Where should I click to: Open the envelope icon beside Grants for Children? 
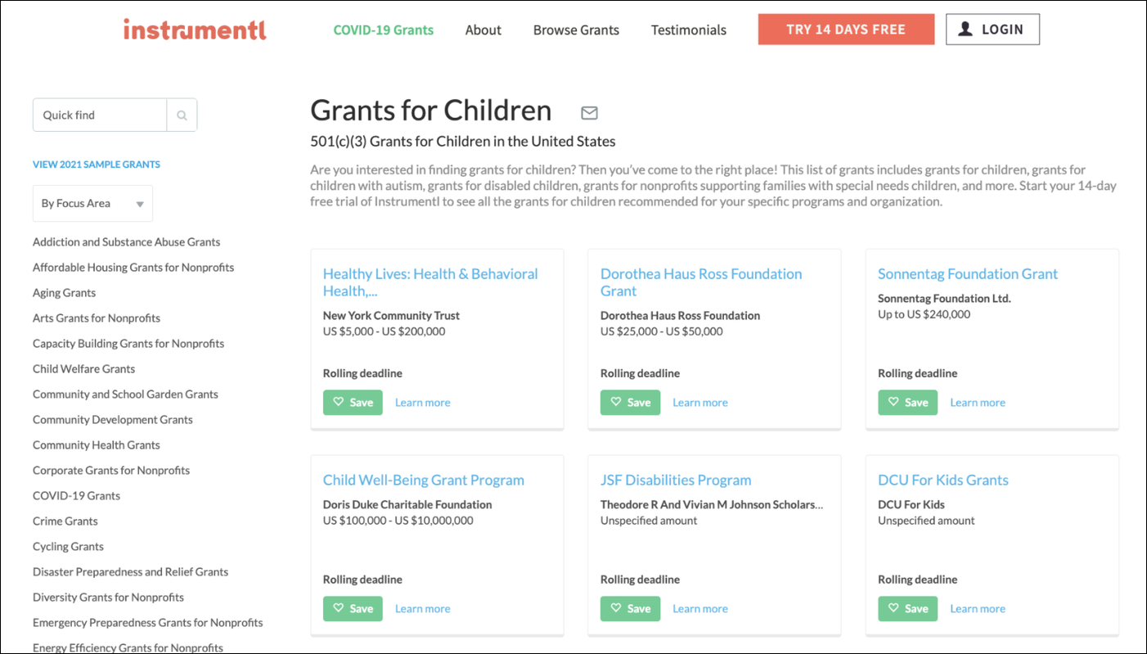tap(589, 113)
